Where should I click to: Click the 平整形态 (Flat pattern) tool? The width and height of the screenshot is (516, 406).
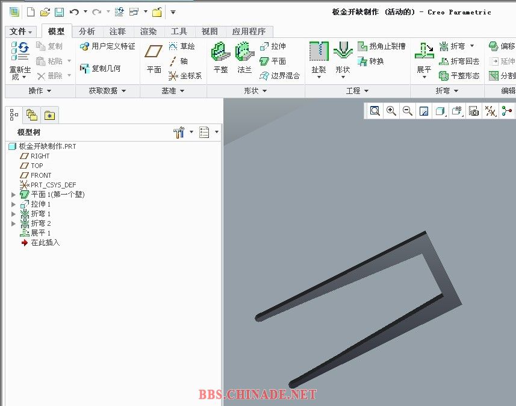459,76
